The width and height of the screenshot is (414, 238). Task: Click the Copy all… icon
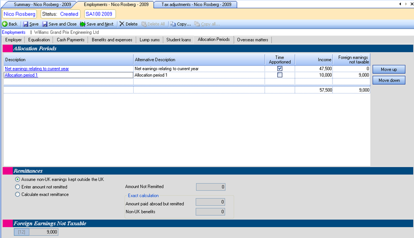pos(197,24)
